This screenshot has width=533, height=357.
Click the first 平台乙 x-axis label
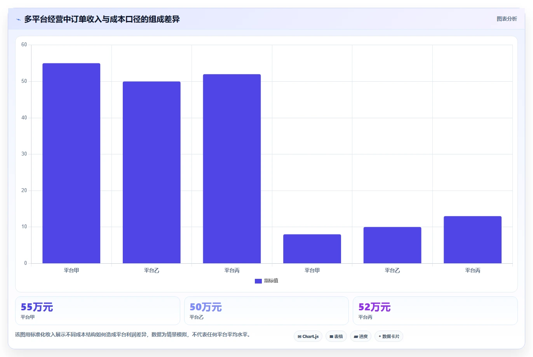click(x=152, y=270)
